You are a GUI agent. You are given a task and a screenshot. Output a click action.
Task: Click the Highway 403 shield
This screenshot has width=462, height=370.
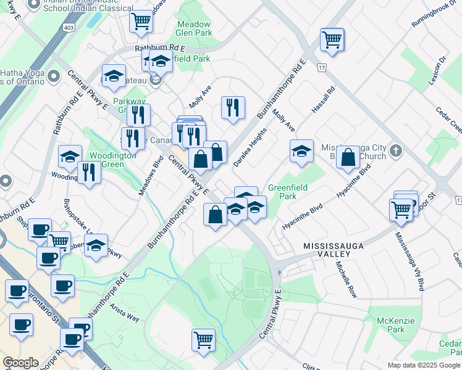coord(69,28)
